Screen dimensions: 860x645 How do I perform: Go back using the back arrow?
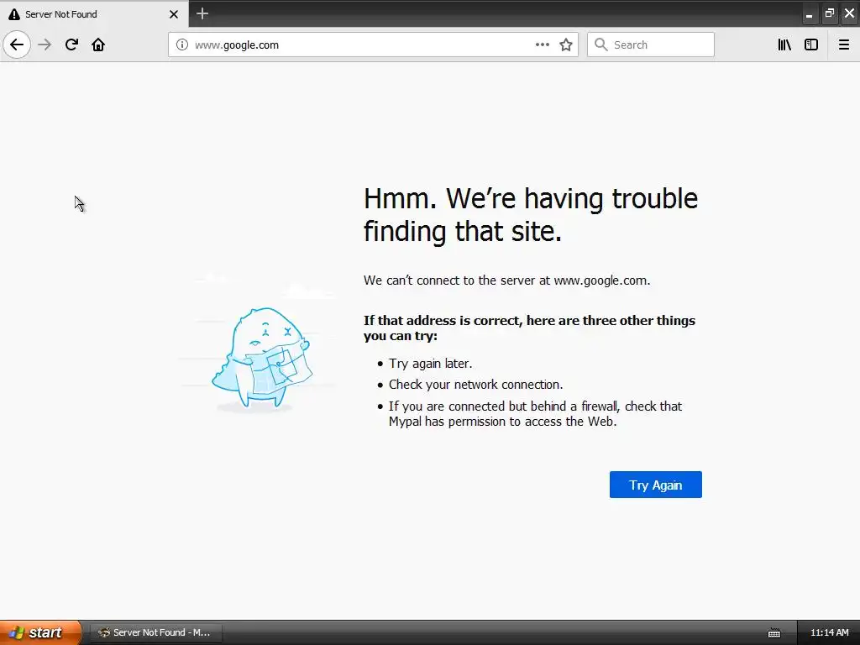pos(17,45)
